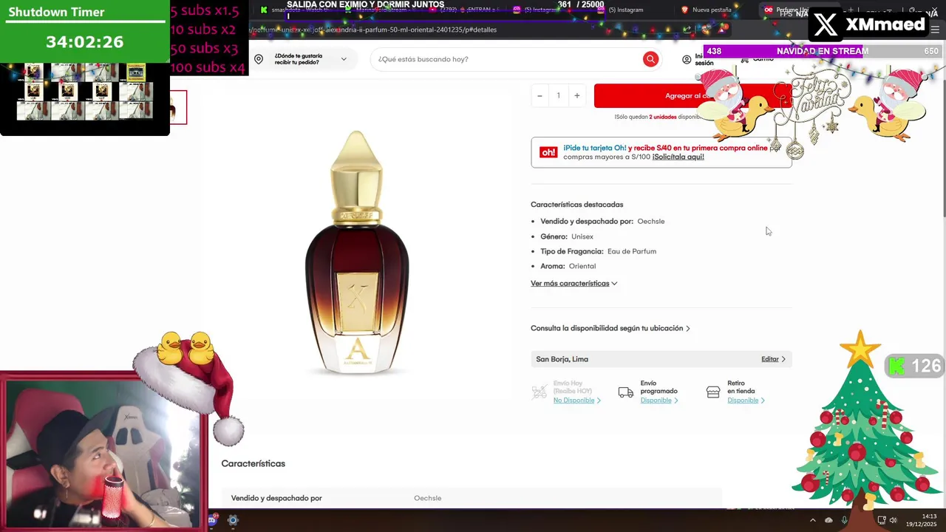
Task: Click the Brave shield icon in address bar
Action: coord(704,30)
